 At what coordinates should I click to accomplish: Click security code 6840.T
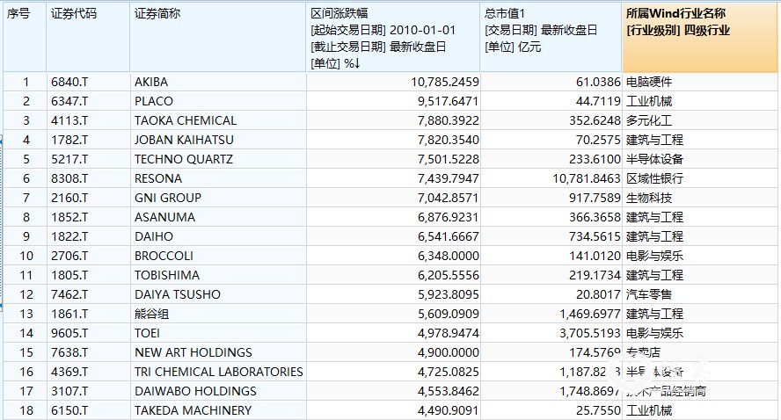69,82
